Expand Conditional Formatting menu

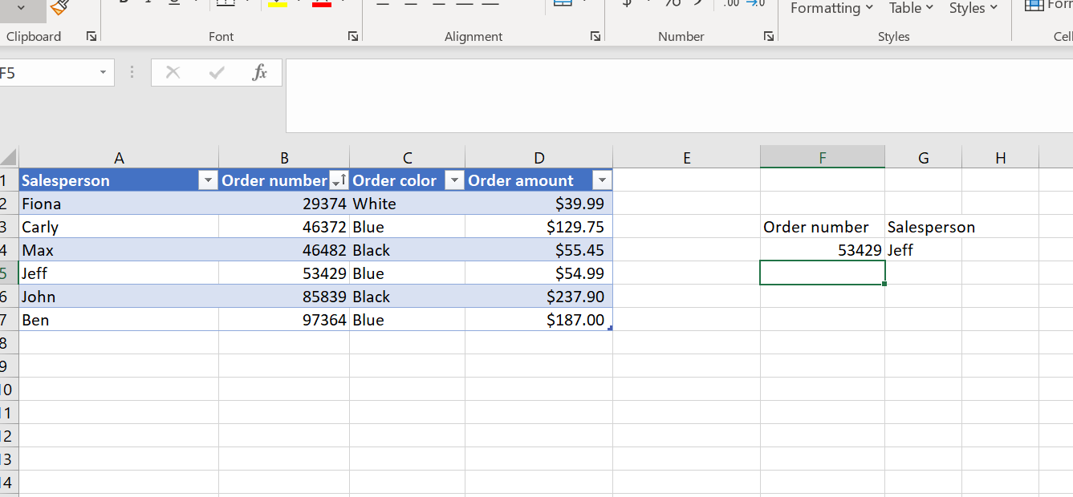pyautogui.click(x=831, y=8)
